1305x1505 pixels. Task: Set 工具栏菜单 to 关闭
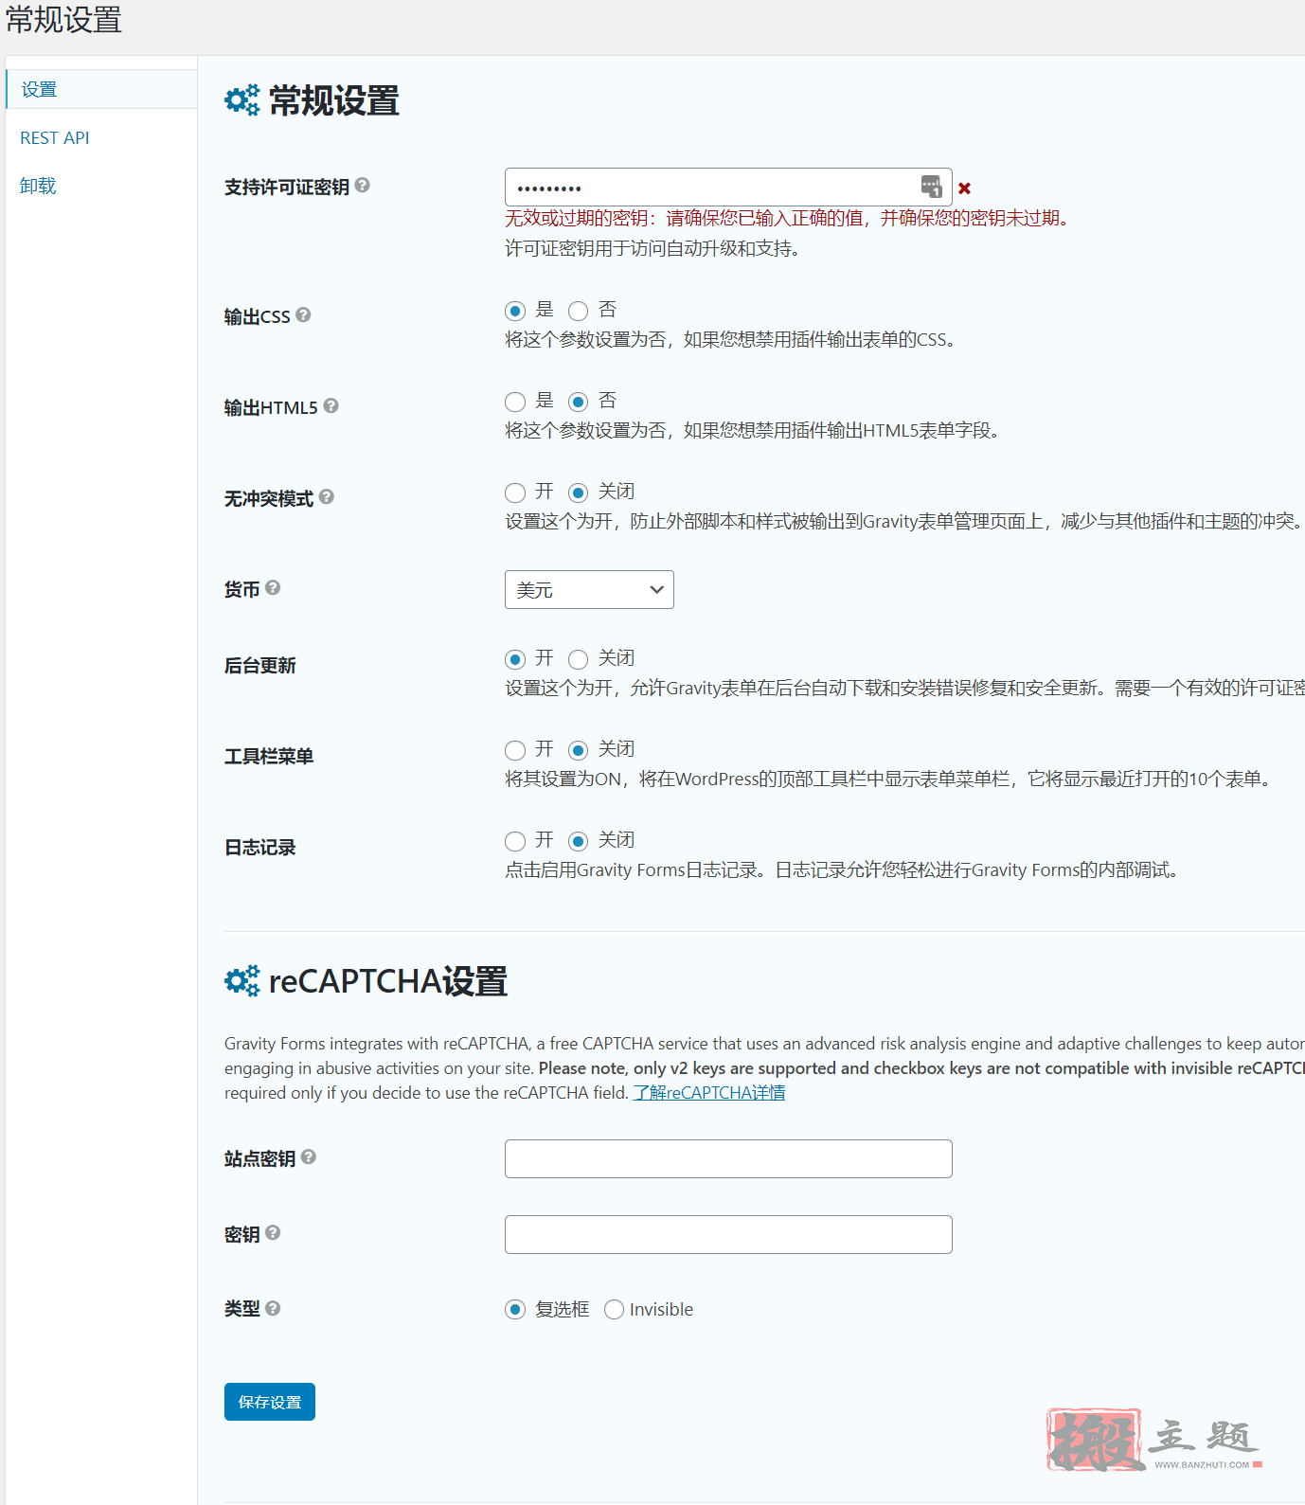[578, 750]
